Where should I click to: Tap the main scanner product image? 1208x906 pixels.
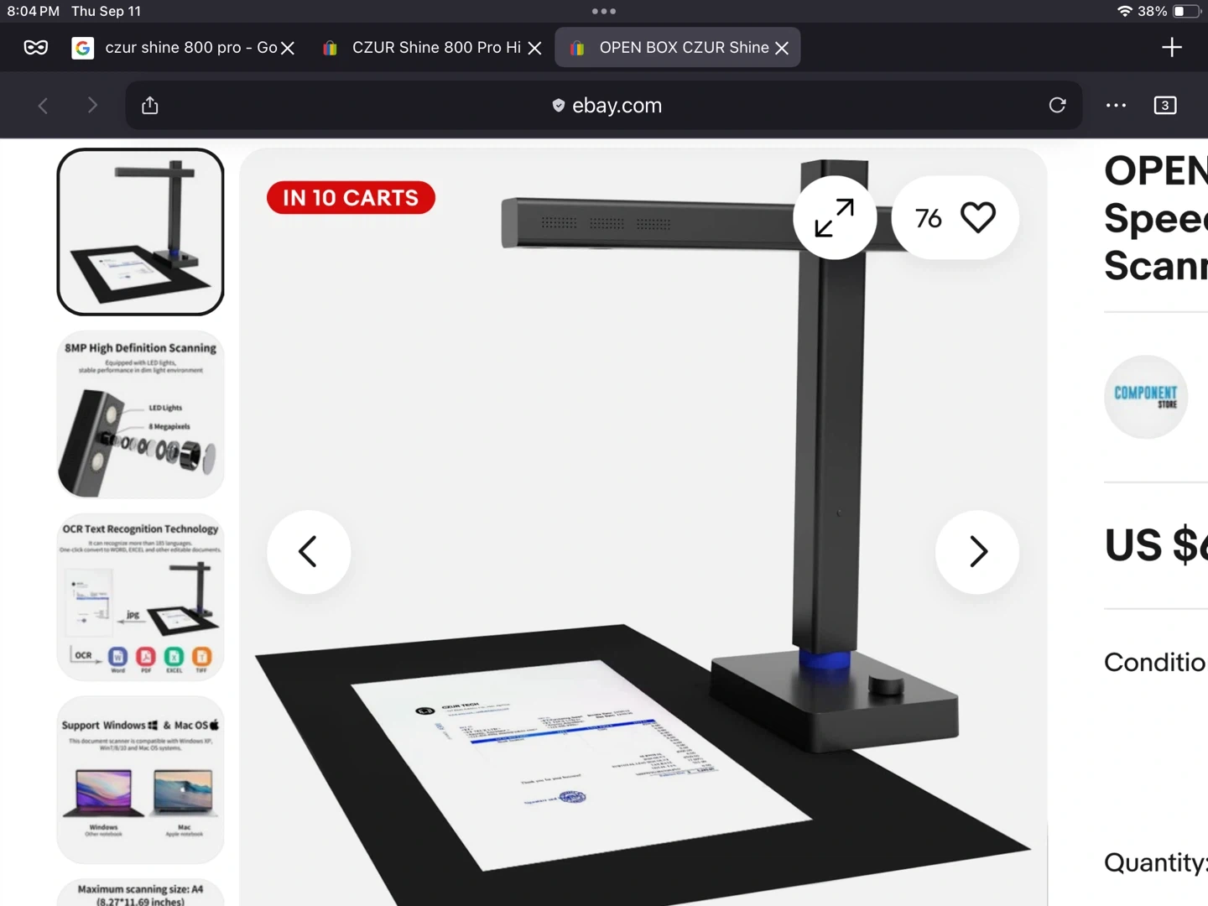point(643,528)
